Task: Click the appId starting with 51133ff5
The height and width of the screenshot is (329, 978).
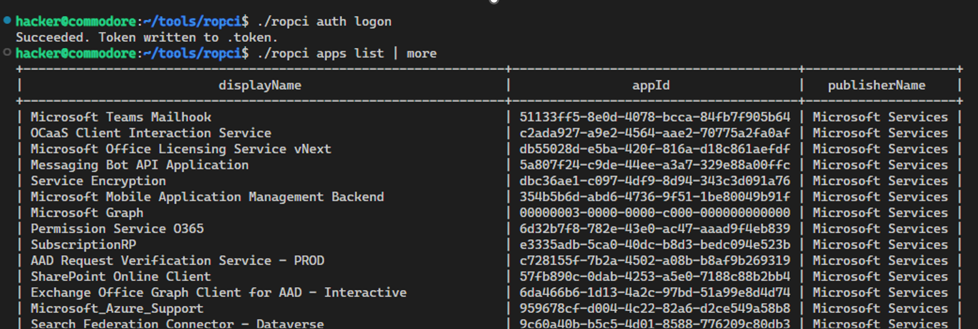Action: pos(655,117)
